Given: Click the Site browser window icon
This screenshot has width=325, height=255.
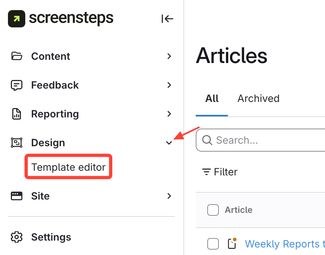Looking at the screenshot, I should click(17, 196).
